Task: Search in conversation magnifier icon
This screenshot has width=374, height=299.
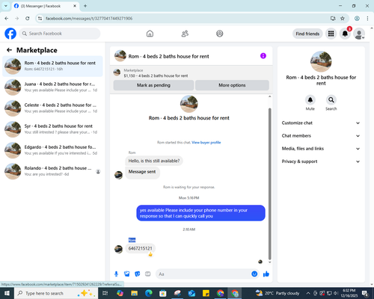Action: pyautogui.click(x=331, y=100)
